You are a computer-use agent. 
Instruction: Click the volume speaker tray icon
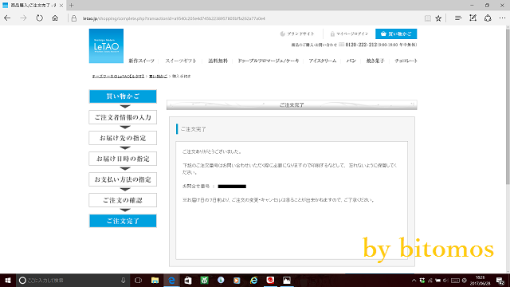(445, 281)
